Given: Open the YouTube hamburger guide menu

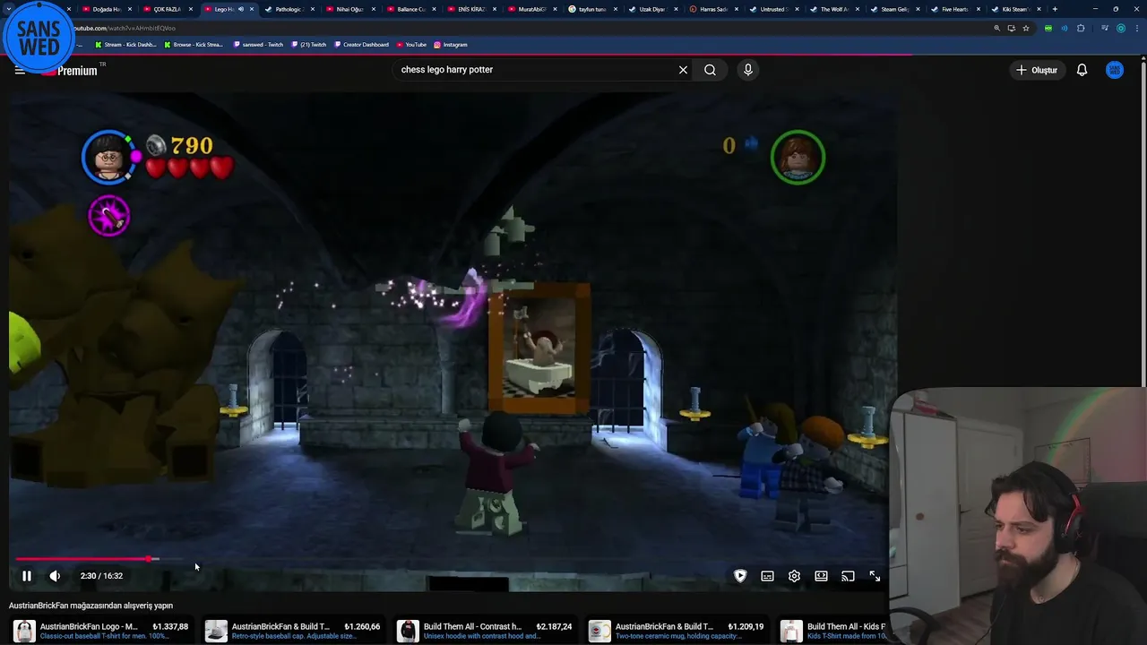Looking at the screenshot, I should [x=20, y=70].
